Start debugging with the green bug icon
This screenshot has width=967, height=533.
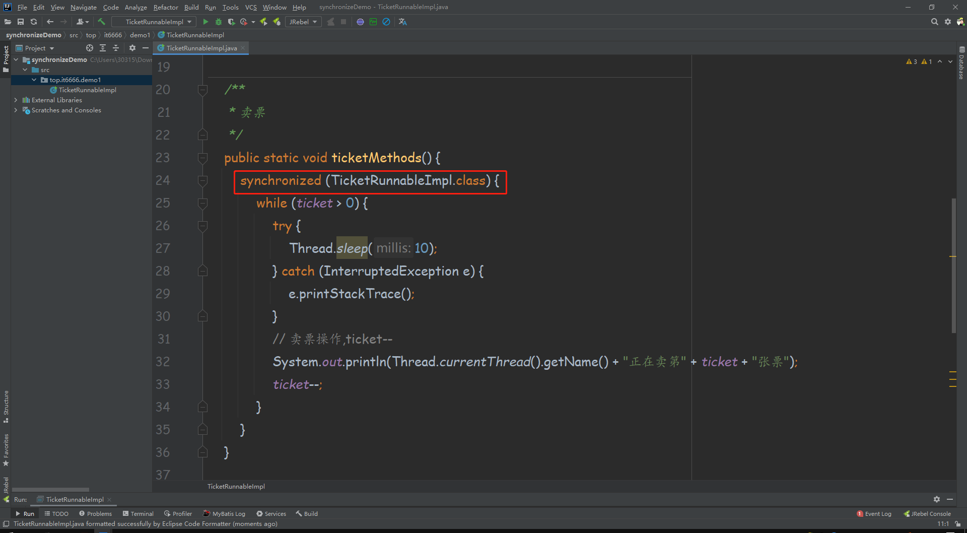coord(219,22)
